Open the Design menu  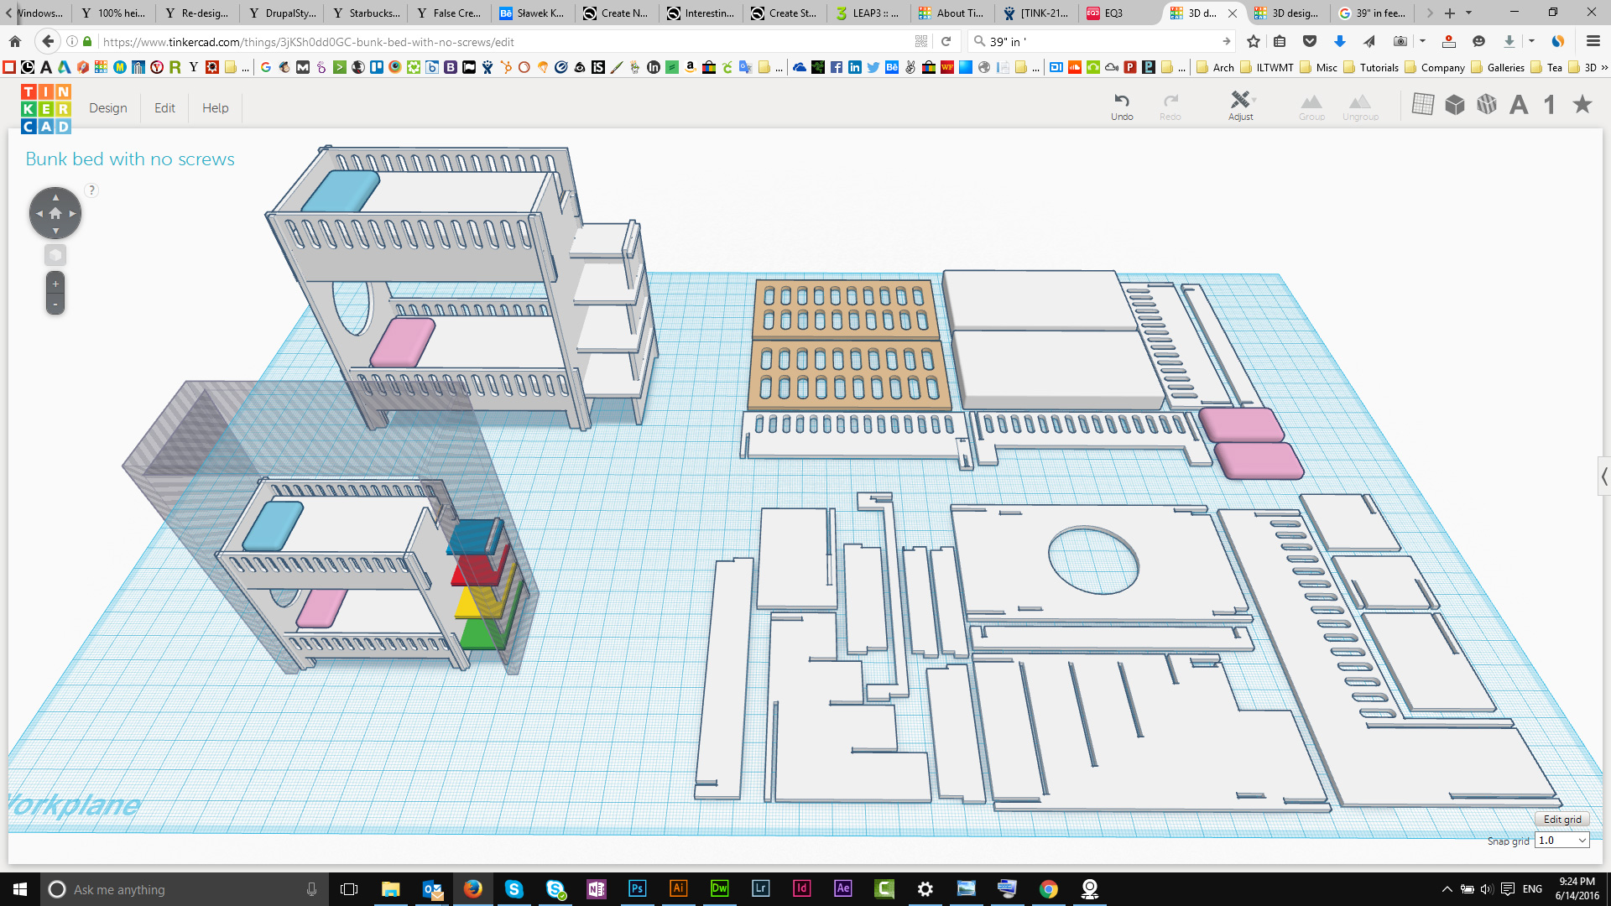[108, 108]
